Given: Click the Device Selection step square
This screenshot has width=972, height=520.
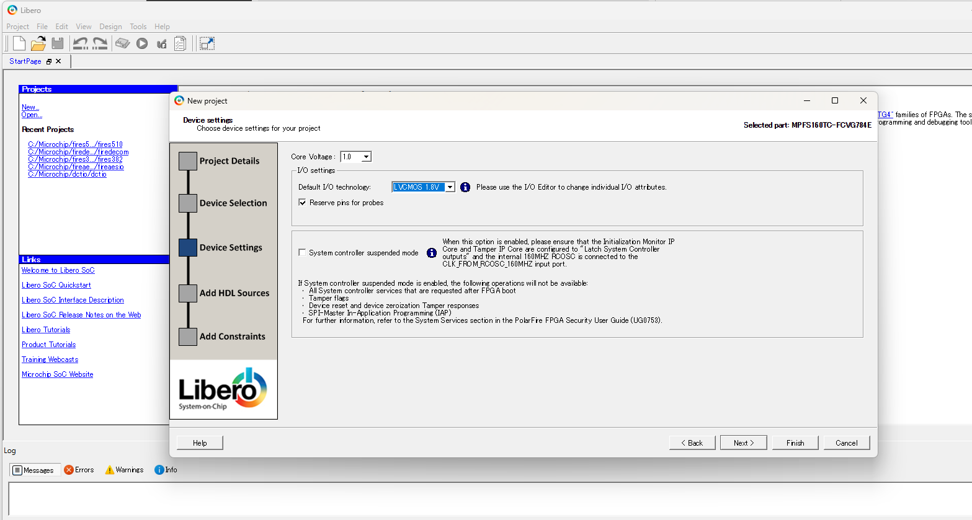Looking at the screenshot, I should click(x=188, y=203).
